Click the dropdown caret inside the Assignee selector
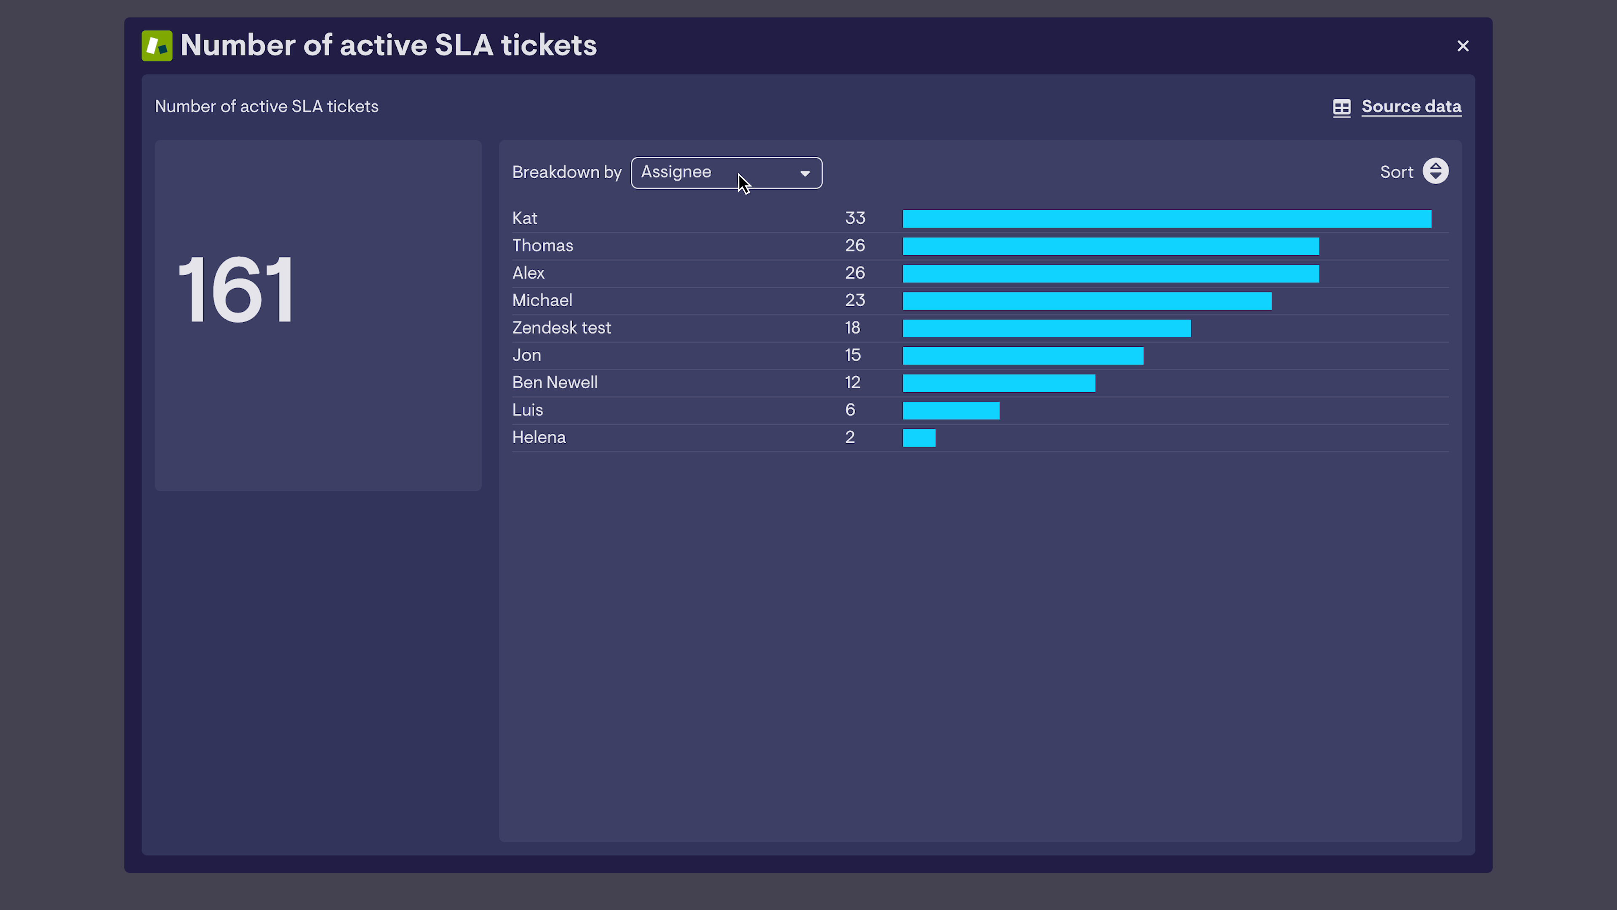1617x910 pixels. (x=806, y=173)
